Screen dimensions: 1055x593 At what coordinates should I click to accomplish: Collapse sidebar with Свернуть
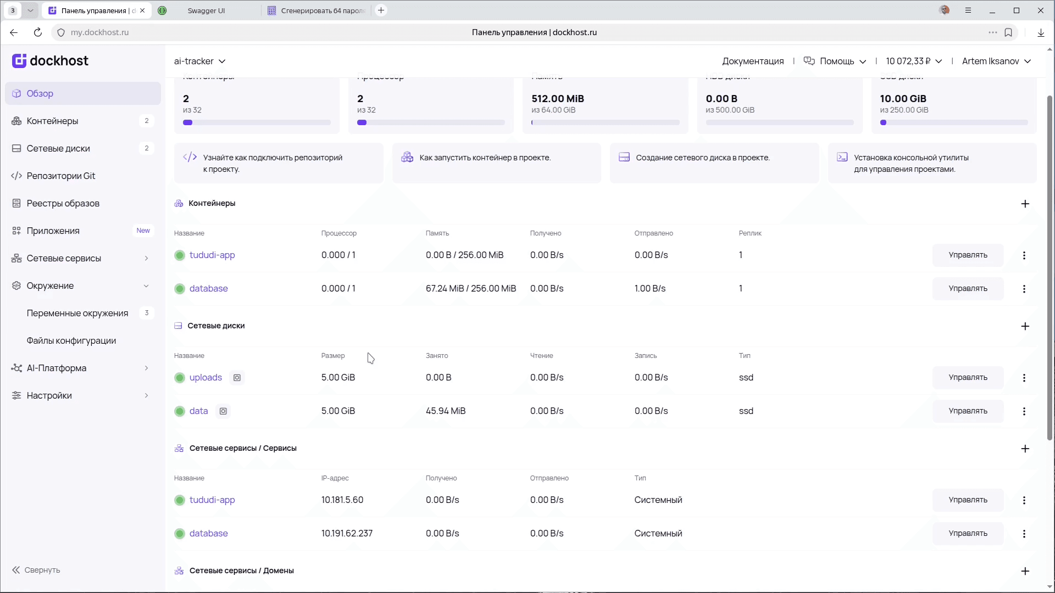pos(36,570)
